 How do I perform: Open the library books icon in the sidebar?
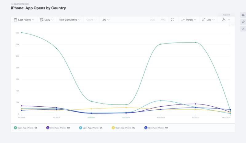[x=243, y=15]
